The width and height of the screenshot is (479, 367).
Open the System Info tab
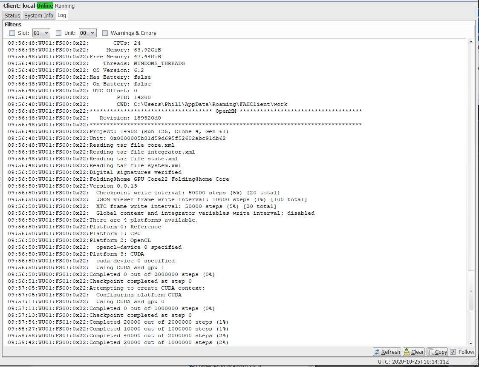[x=38, y=15]
